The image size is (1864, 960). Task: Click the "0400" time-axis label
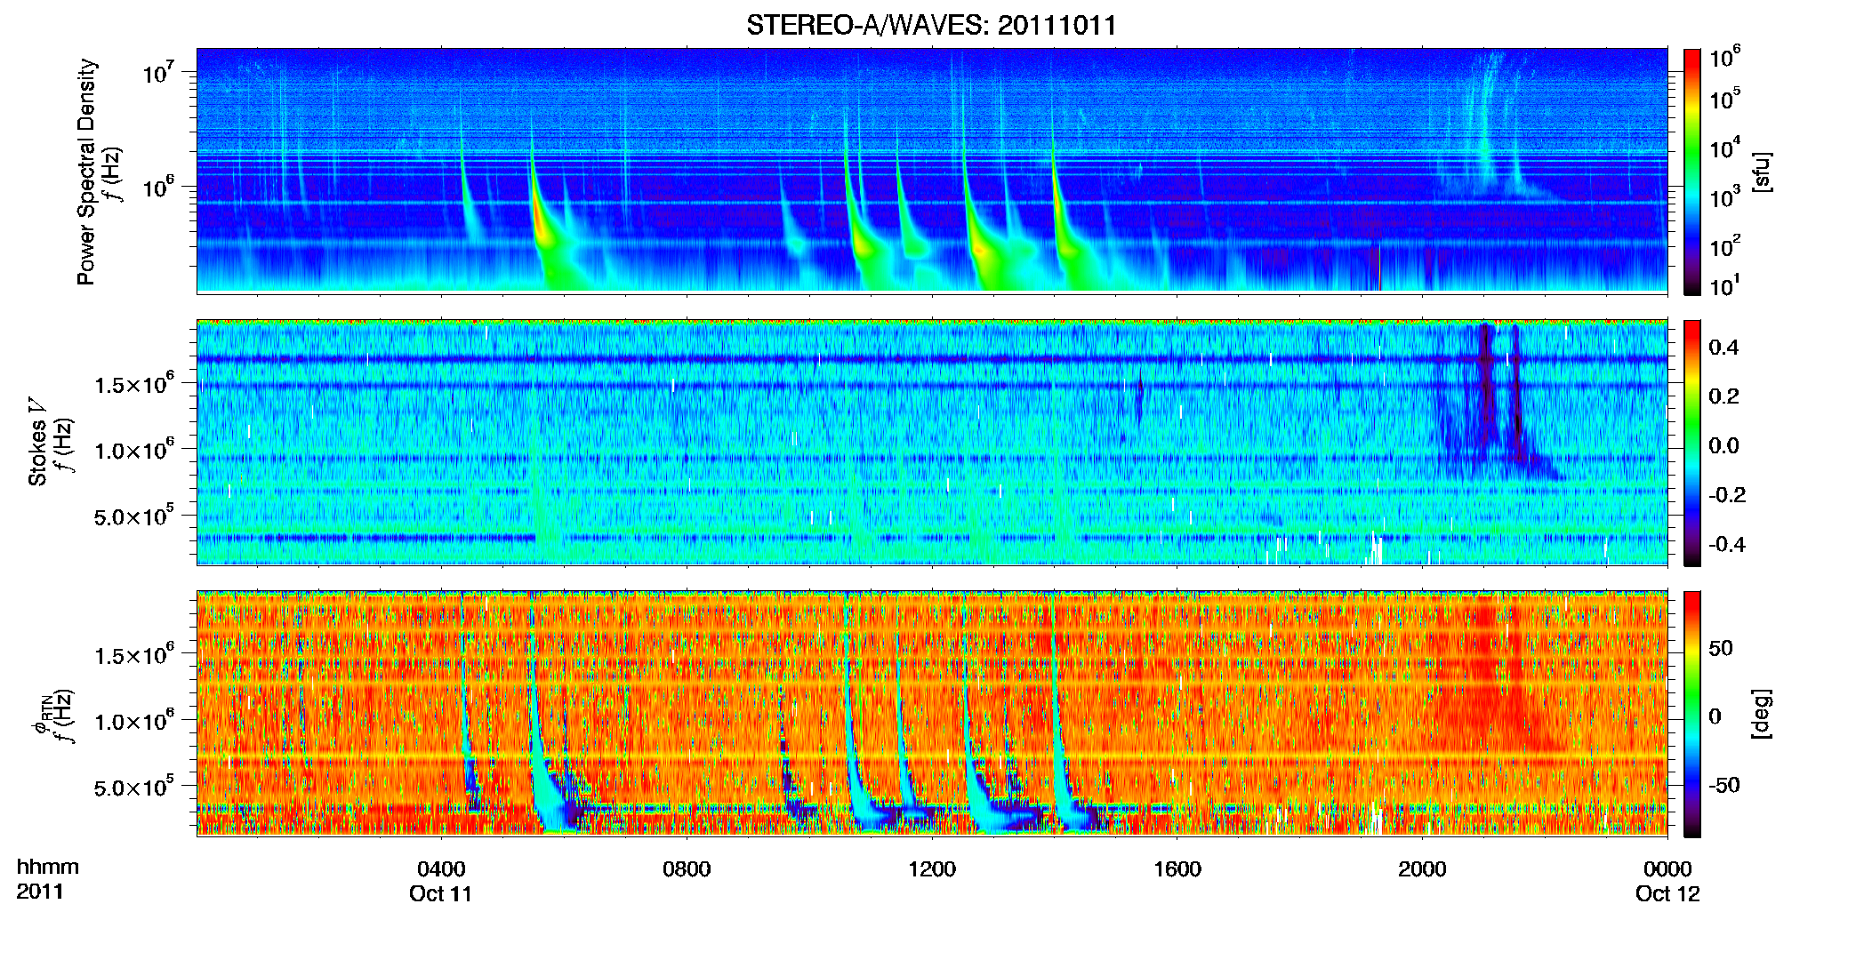441,868
